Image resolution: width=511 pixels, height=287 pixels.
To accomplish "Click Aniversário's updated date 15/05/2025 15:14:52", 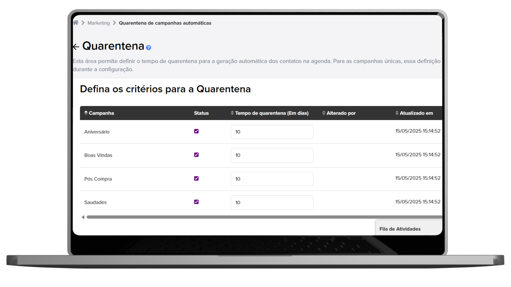I will coord(418,131).
